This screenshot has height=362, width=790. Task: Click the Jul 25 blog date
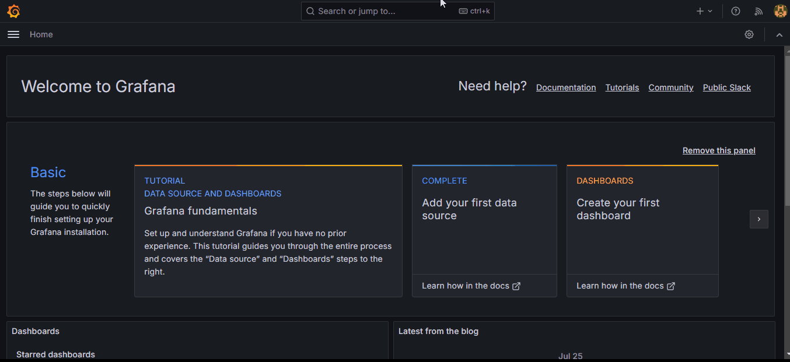tap(570, 356)
